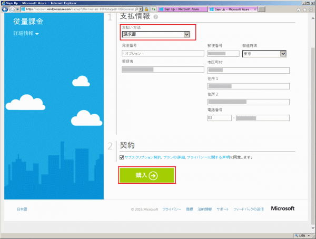
Task: Close the second Sign Up Azure tab
Action: pyautogui.click(x=255, y=9)
